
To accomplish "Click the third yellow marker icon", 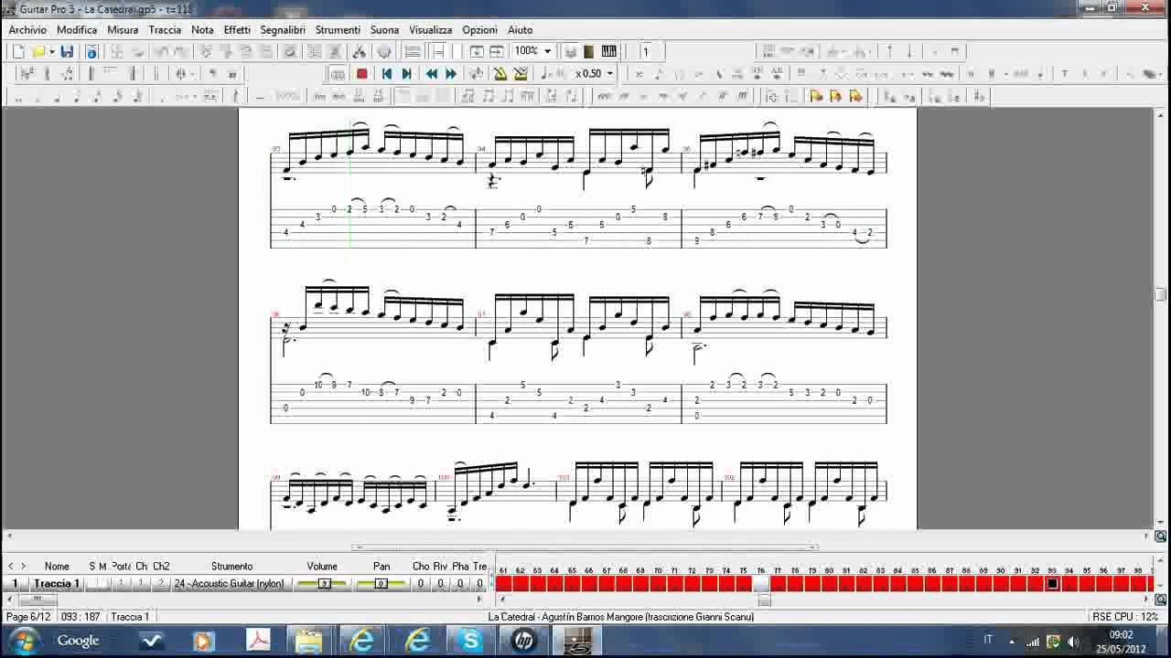I will [x=856, y=96].
